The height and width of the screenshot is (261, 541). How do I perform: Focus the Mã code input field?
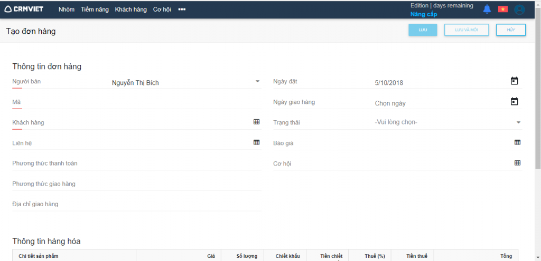pyautogui.click(x=137, y=102)
